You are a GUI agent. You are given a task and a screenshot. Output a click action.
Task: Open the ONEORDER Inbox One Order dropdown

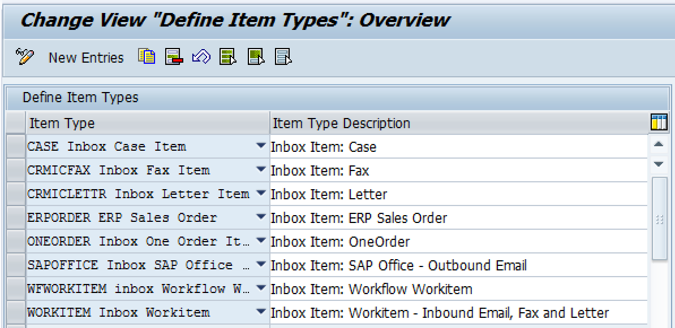[x=261, y=241]
